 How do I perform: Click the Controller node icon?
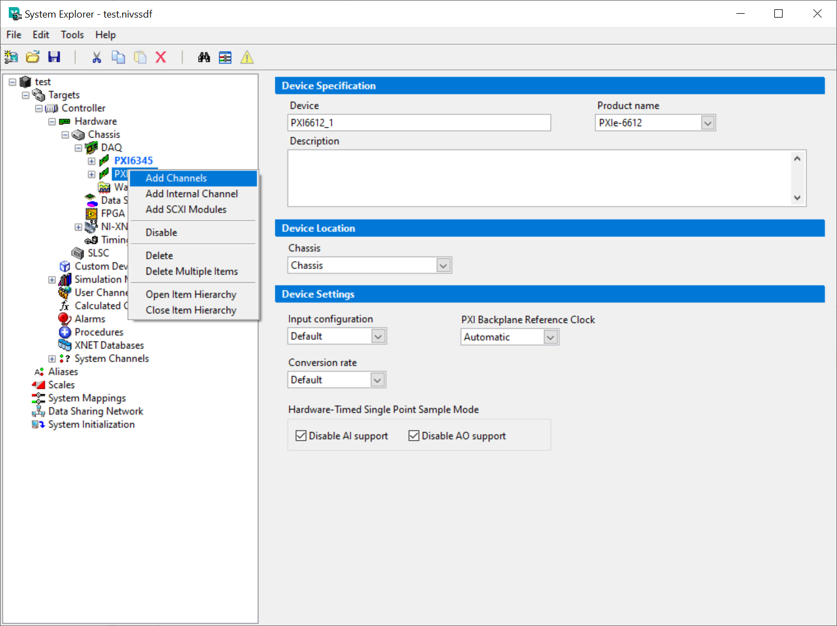point(52,108)
